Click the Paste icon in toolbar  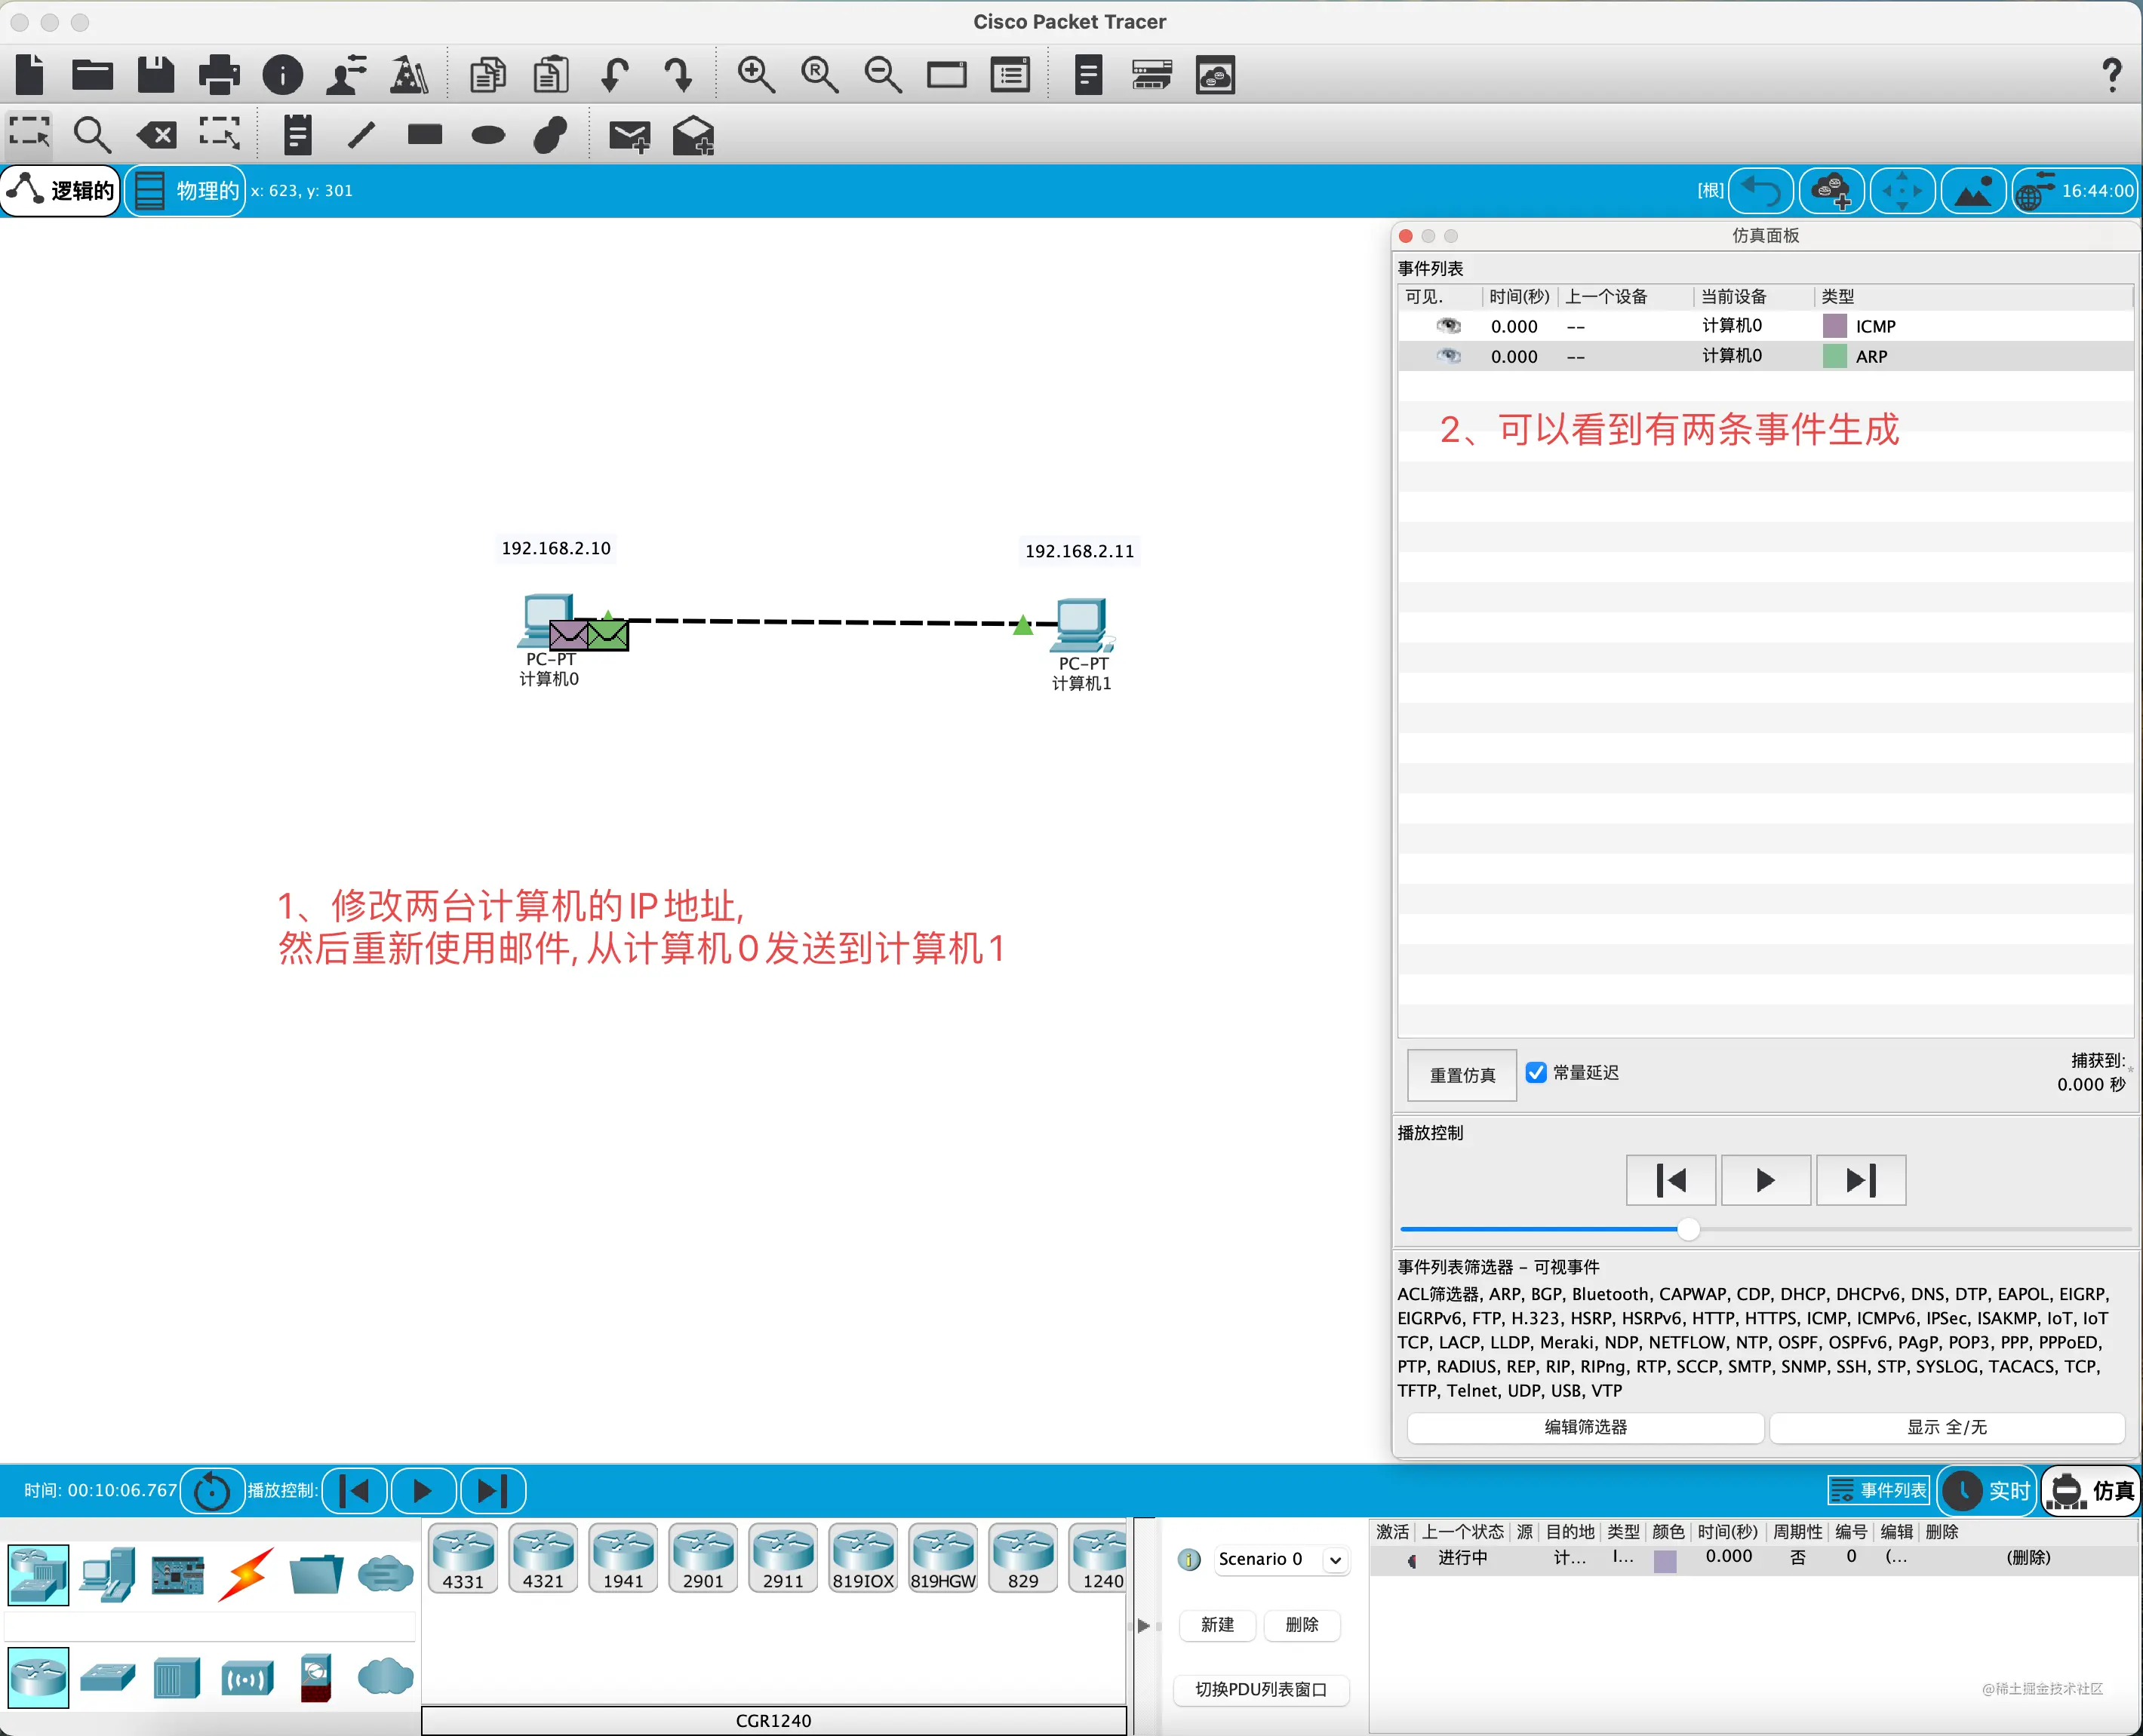tap(552, 75)
